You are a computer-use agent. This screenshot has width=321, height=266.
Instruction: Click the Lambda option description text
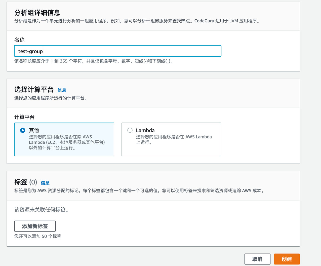pos(174,140)
